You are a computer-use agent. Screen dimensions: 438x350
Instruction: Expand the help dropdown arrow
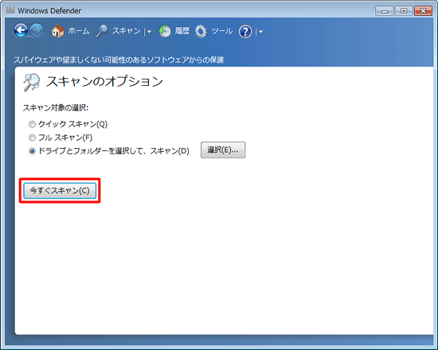click(x=260, y=32)
